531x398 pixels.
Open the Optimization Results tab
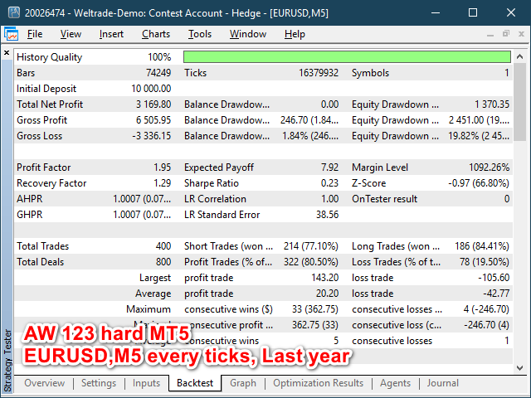point(319,383)
